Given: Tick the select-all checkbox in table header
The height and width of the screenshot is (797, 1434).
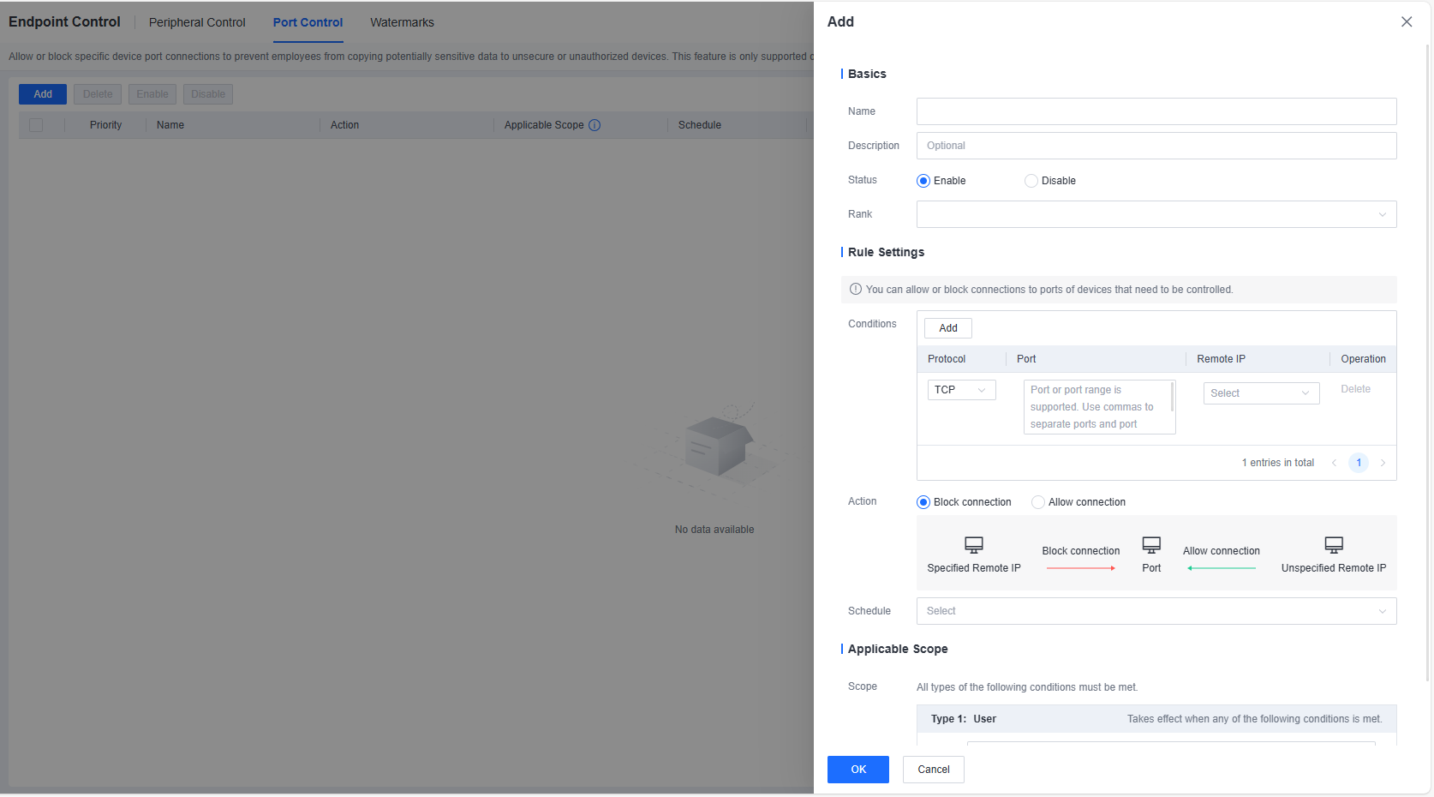Looking at the screenshot, I should click(x=36, y=125).
